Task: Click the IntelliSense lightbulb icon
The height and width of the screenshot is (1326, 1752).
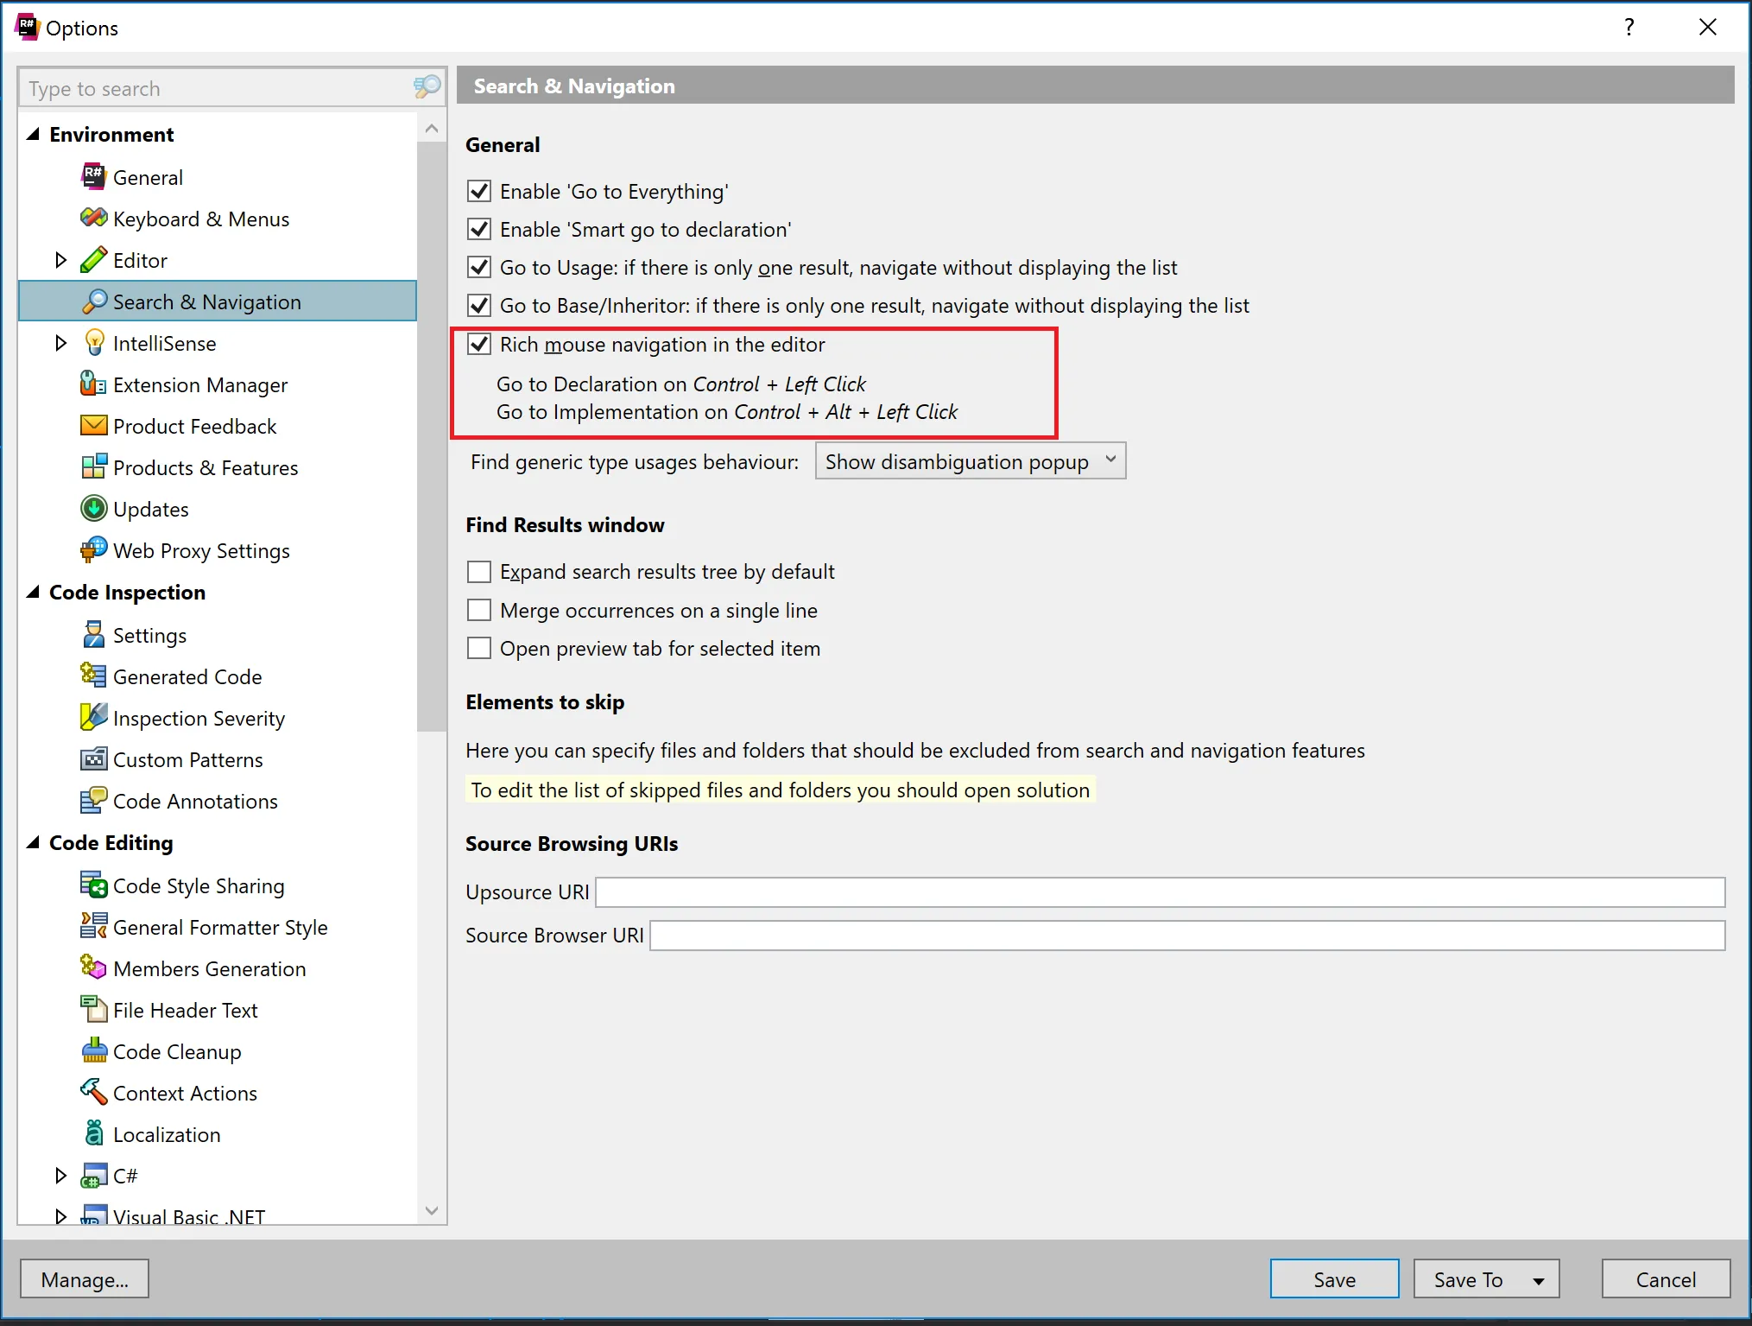Action: (93, 343)
